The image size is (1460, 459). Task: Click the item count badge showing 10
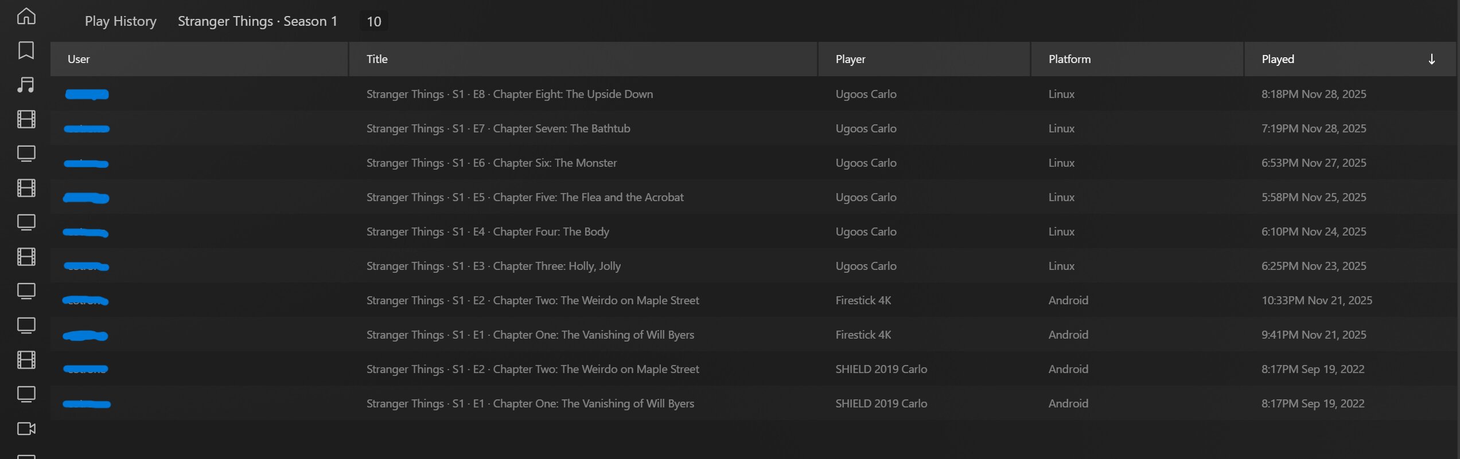pyautogui.click(x=373, y=22)
